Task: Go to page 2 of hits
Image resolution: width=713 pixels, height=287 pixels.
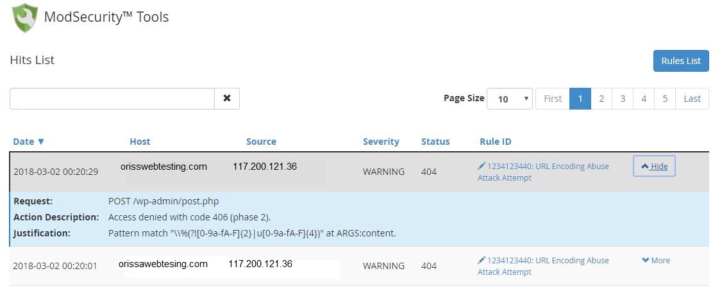Action: pyautogui.click(x=601, y=99)
